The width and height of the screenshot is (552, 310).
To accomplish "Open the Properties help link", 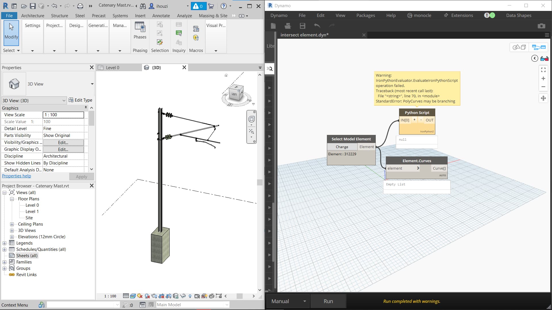I will pos(16,176).
